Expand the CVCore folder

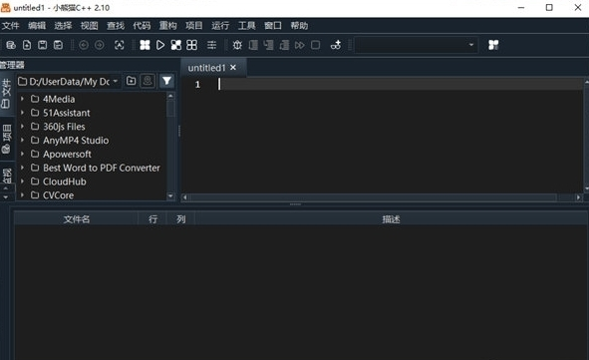click(x=22, y=195)
